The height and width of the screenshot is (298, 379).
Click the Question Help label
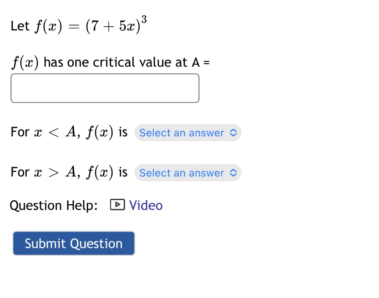[x=53, y=205]
